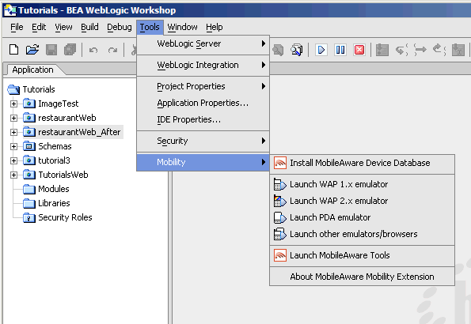Close the open Tools menu
This screenshot has height=324, width=471.
pos(150,28)
